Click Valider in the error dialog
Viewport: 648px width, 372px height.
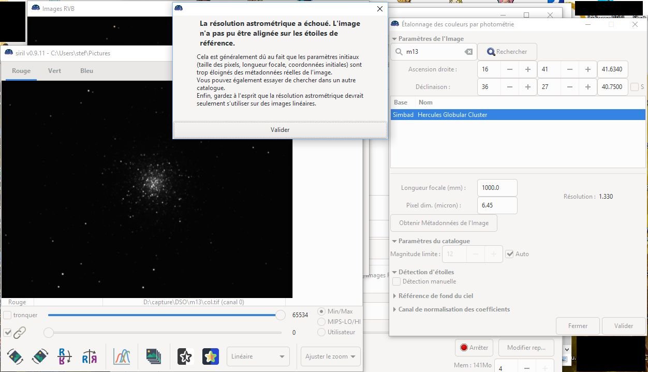coord(280,130)
